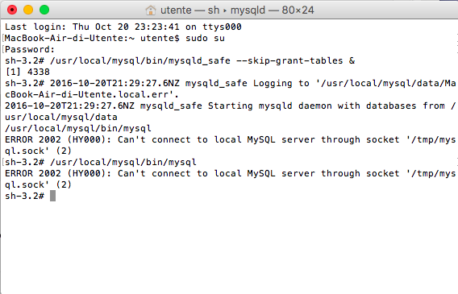458x294 pixels.
Task: Click the 'Starting mysqld daemon' line
Action: coord(230,106)
